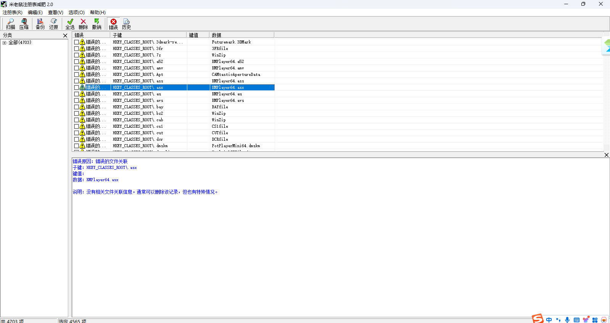610x323 pixels.
Task: Click warning icon of .dmskm row
Action: point(82,146)
